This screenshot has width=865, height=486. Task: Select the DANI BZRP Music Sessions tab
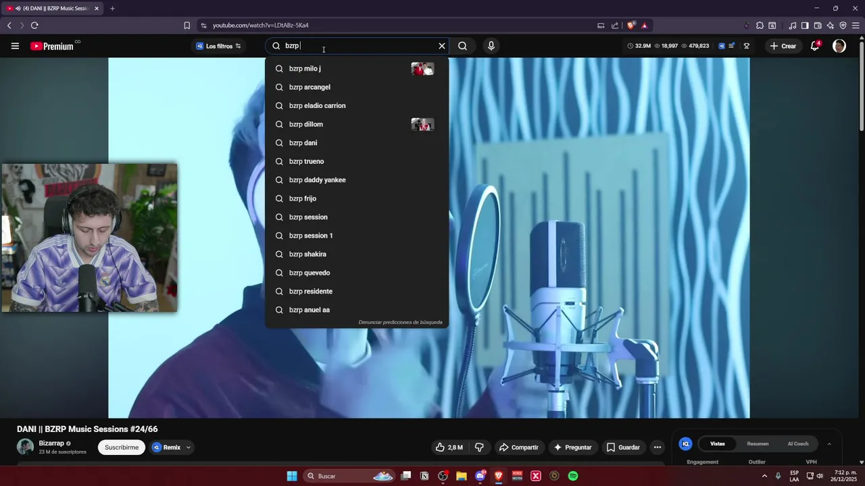[x=53, y=9]
